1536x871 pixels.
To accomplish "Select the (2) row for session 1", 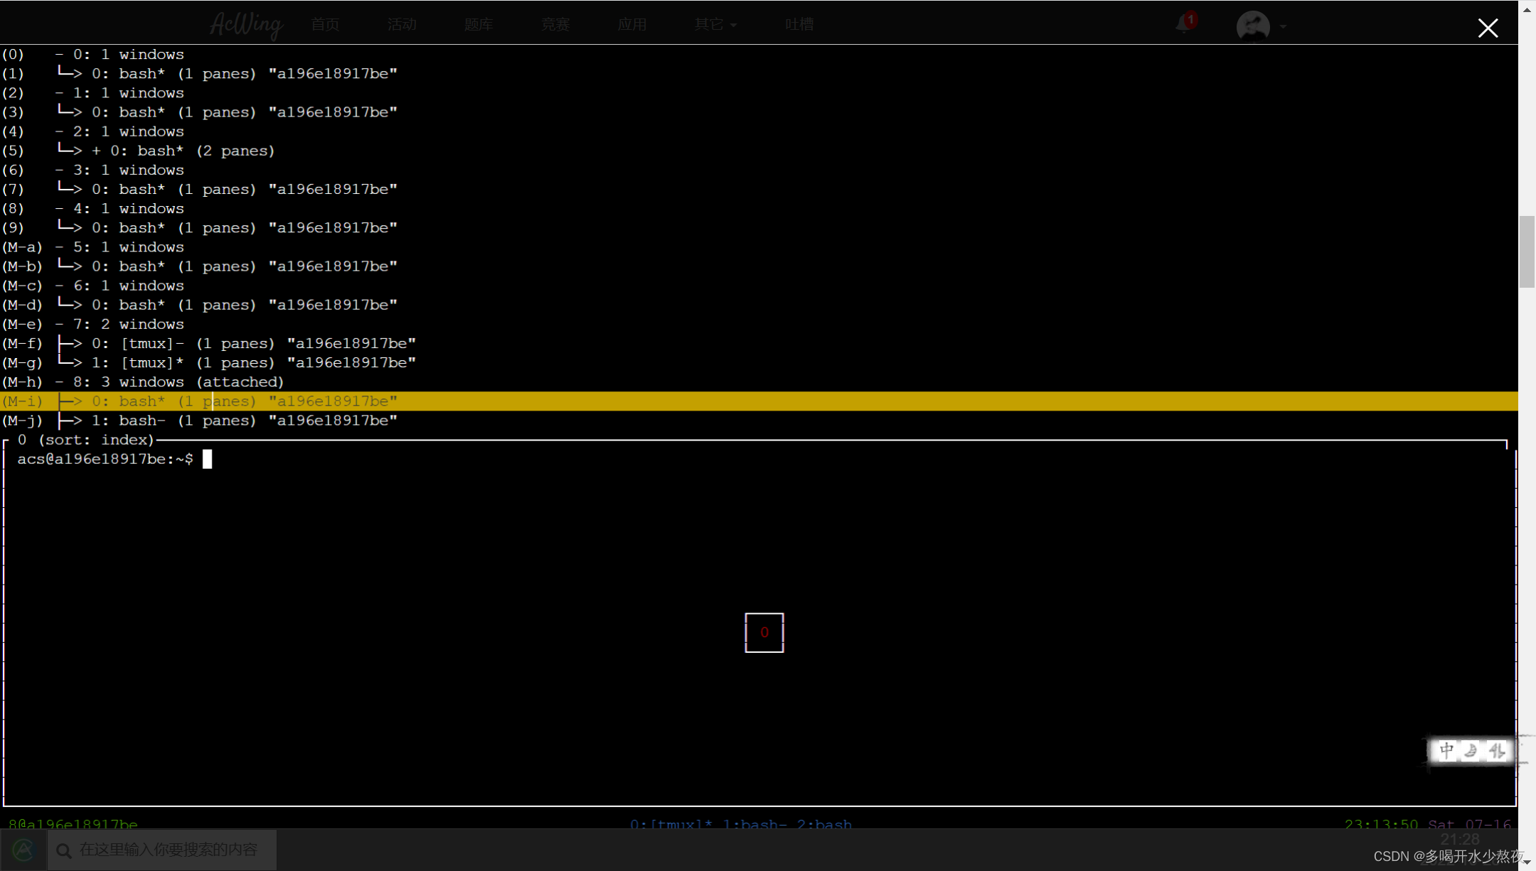I will [x=759, y=93].
